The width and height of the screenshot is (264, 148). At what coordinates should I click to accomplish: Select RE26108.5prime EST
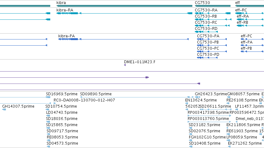228,103
